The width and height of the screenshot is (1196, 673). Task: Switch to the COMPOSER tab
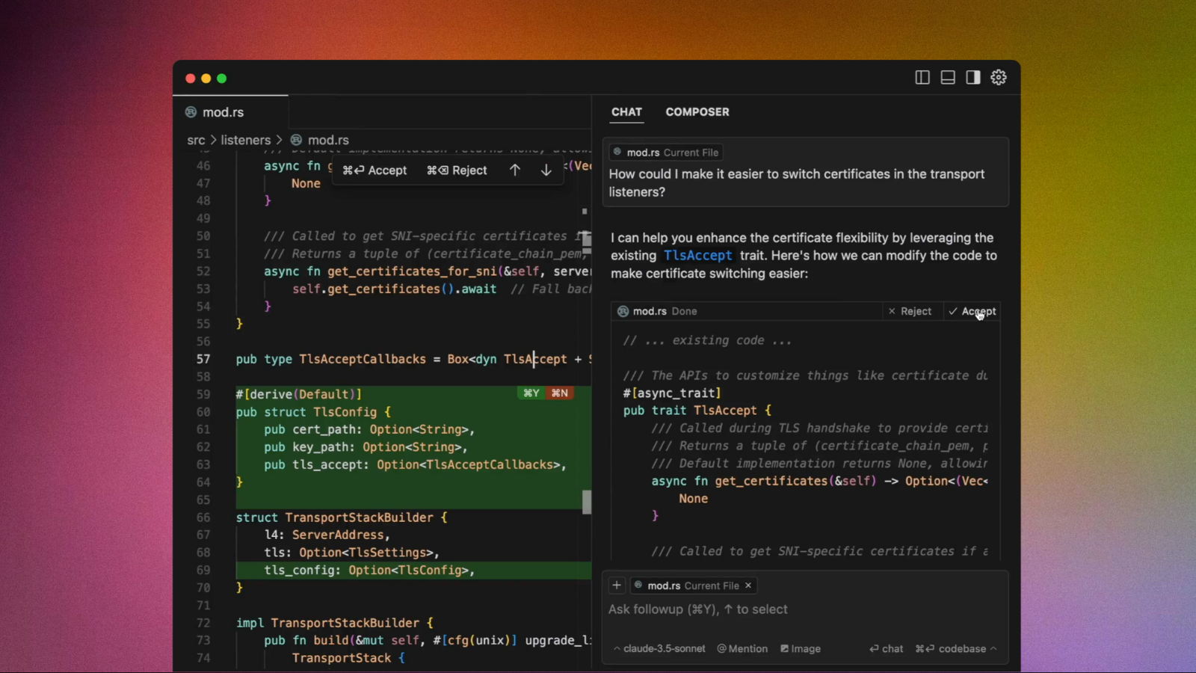coord(697,112)
